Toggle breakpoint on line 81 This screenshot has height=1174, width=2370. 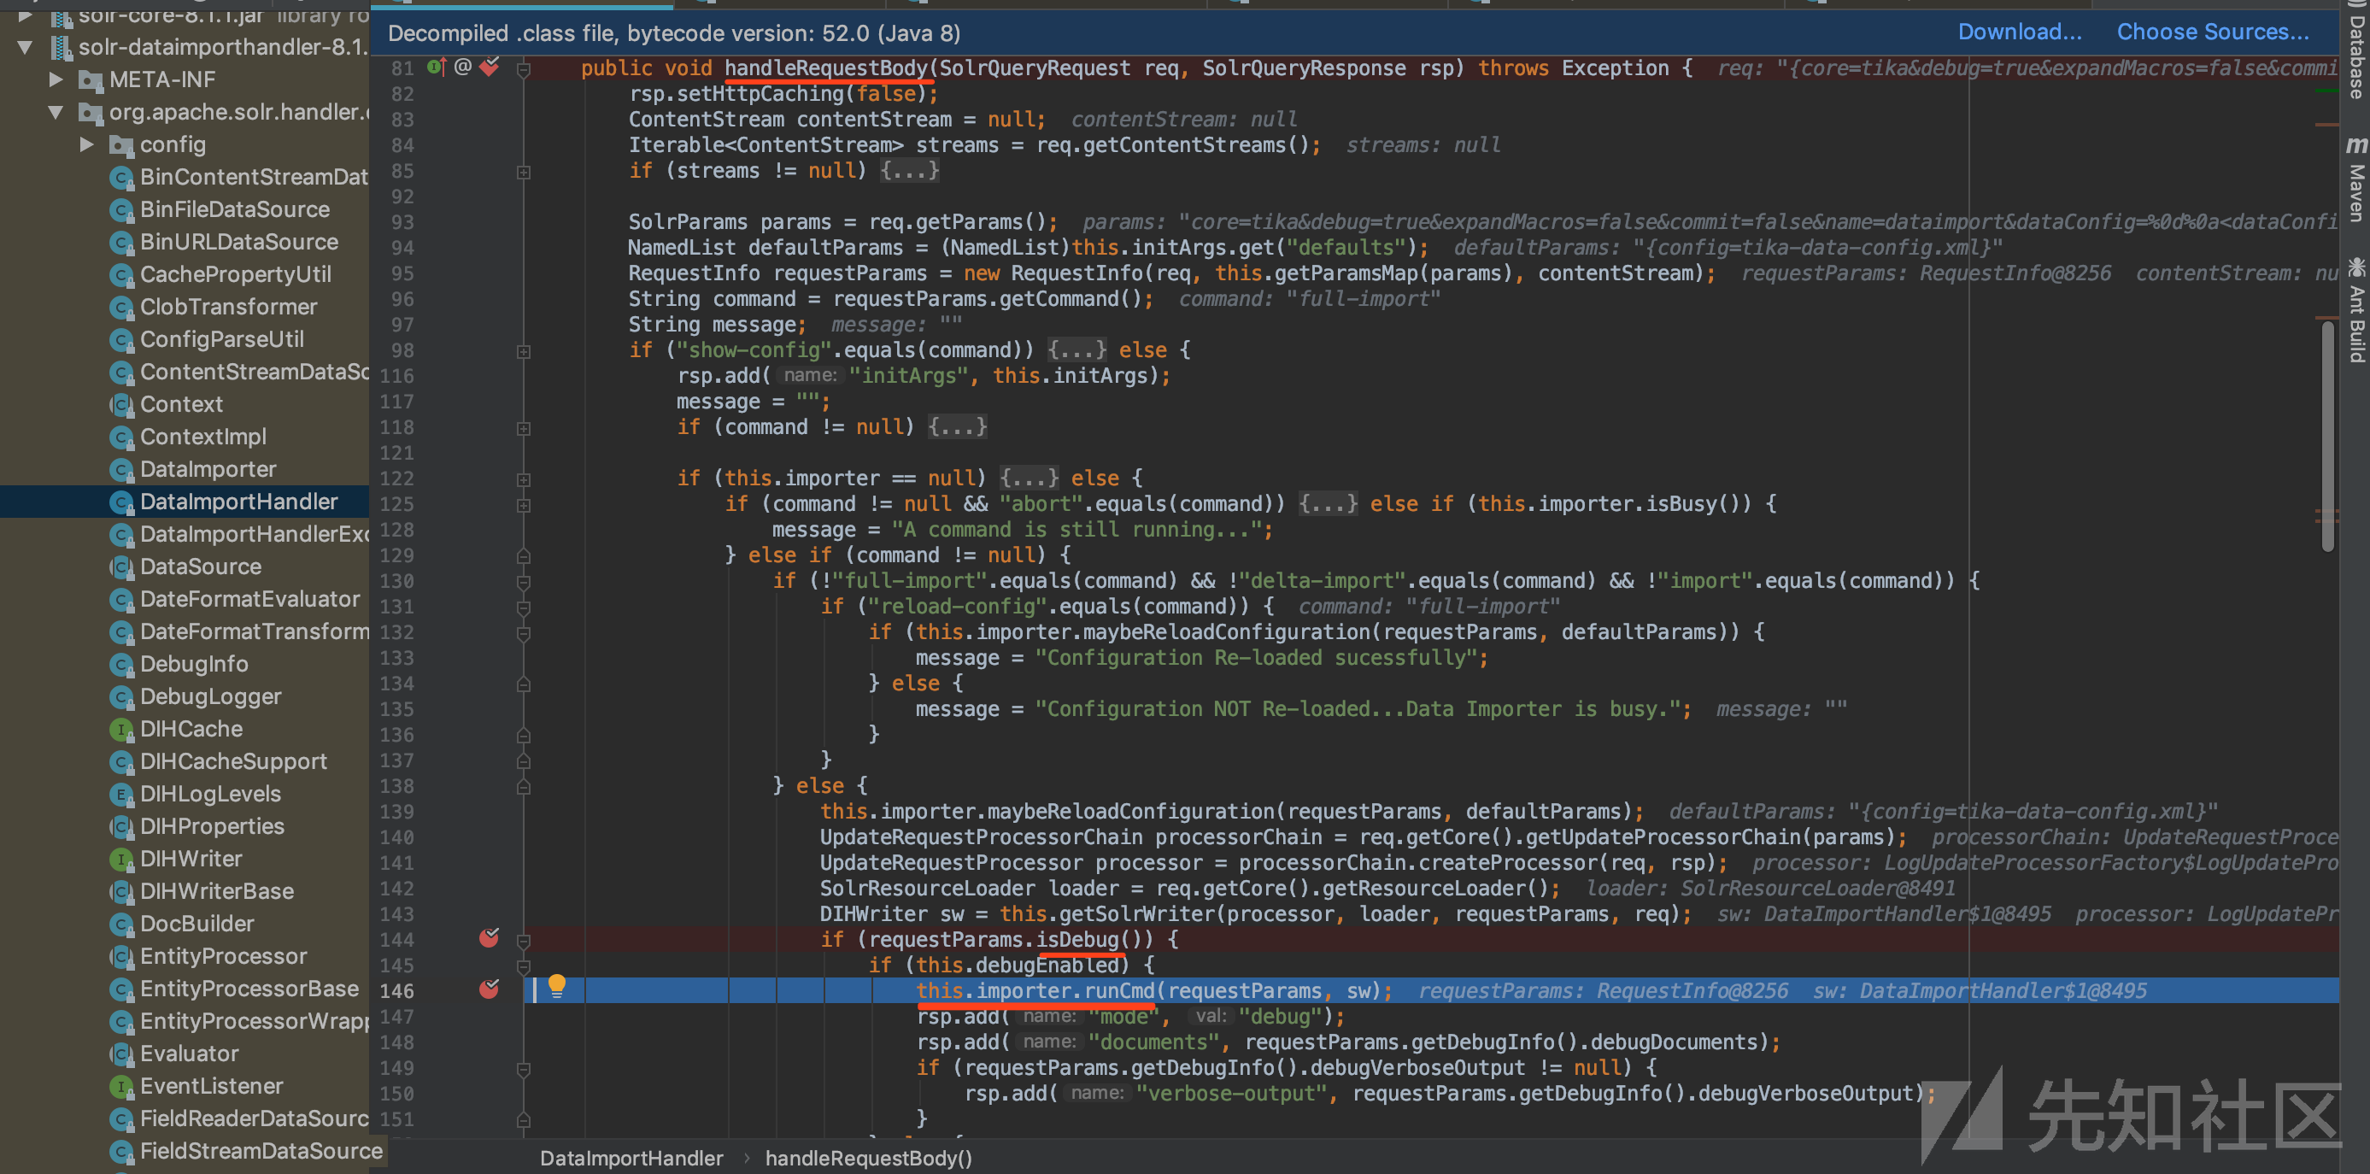click(x=490, y=67)
